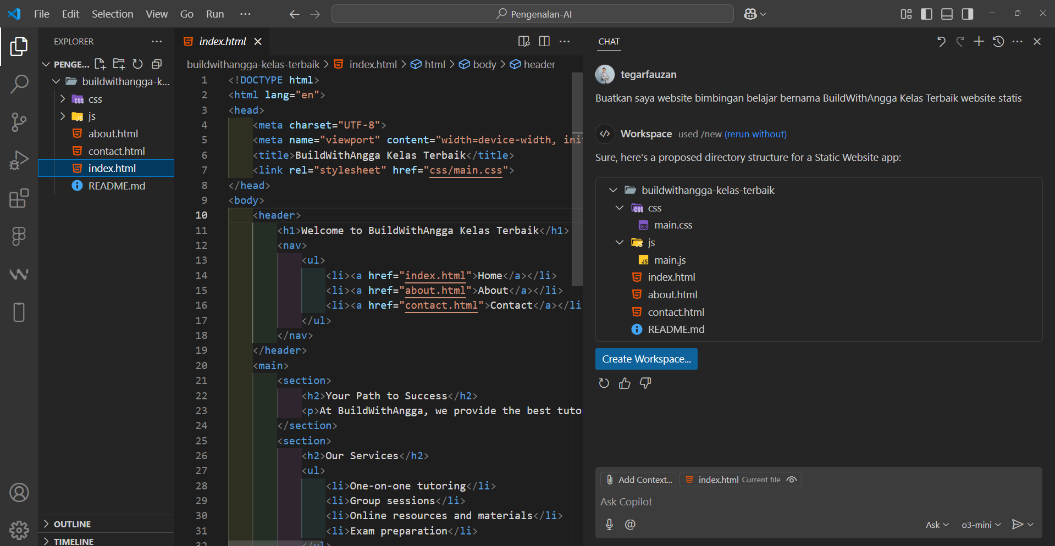Toggle the primary side bar

(x=926, y=14)
